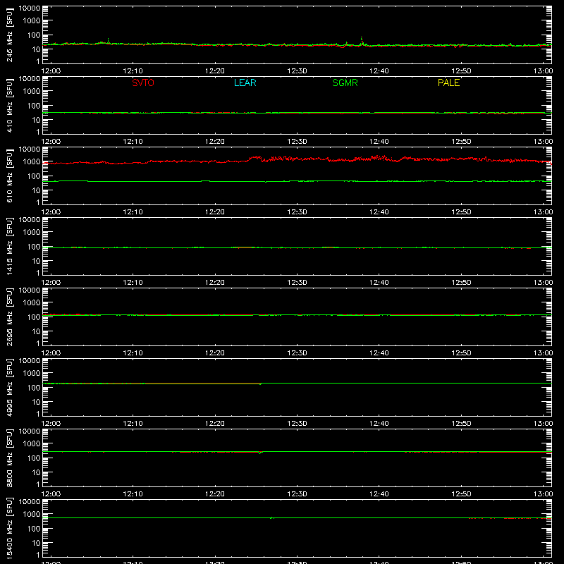The width and height of the screenshot is (564, 564).
Task: Click 12:30 tick label below 4995 MHz plot
Action: [297, 424]
